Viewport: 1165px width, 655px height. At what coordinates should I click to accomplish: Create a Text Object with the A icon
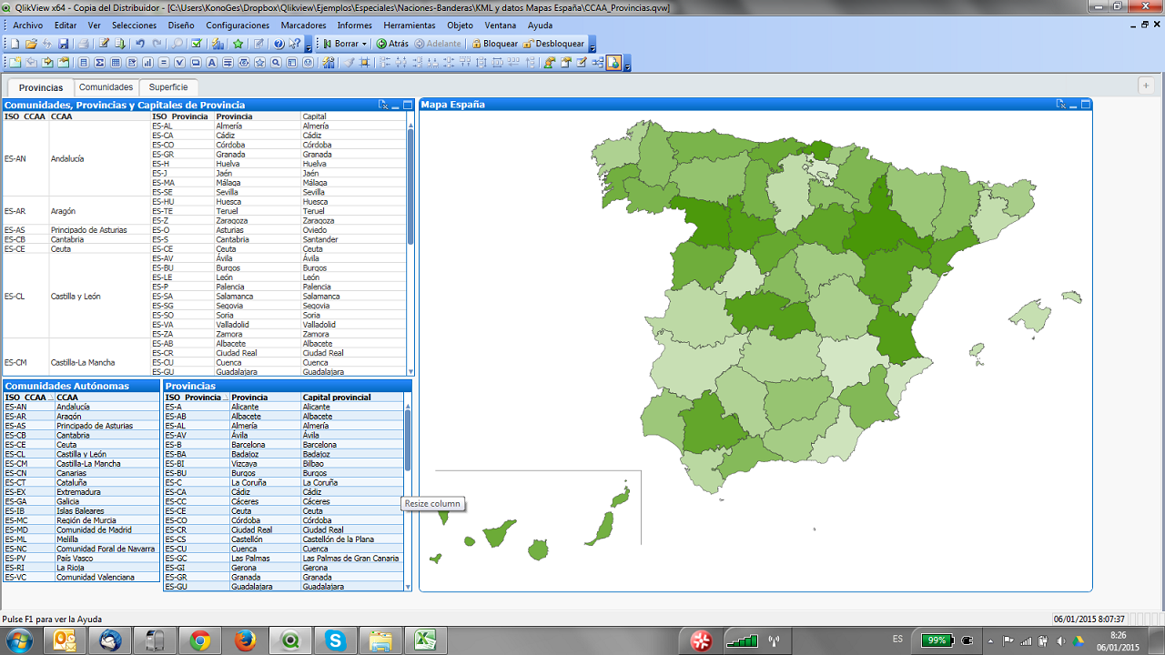click(x=211, y=63)
